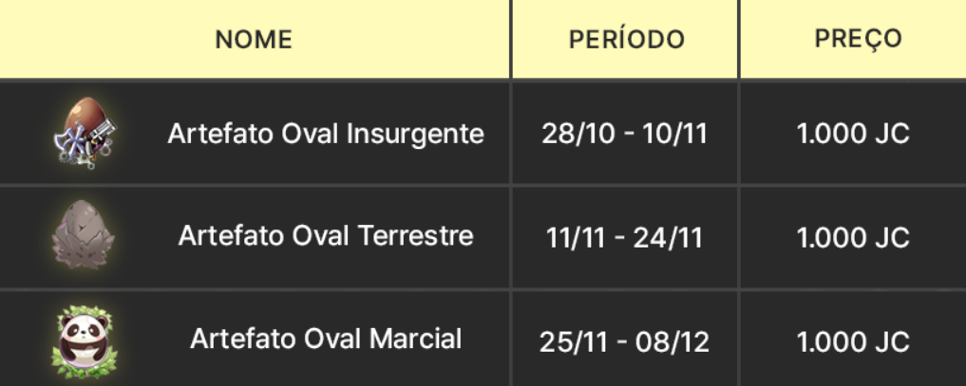This screenshot has width=966, height=386.
Task: Click the 1.000 JC price for Insurgente
Action: (x=854, y=134)
